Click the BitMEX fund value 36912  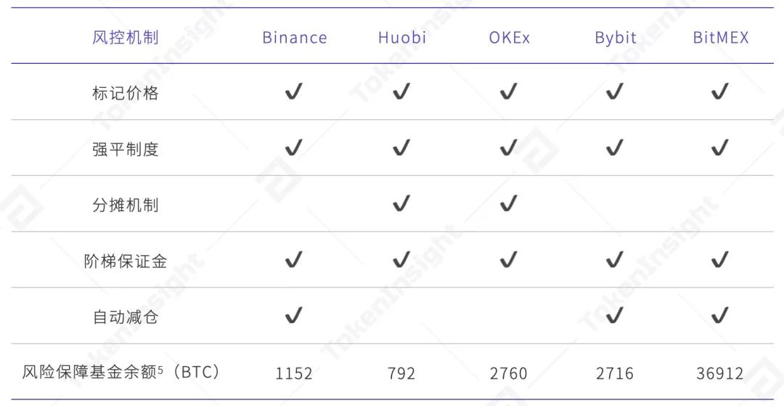point(719,373)
